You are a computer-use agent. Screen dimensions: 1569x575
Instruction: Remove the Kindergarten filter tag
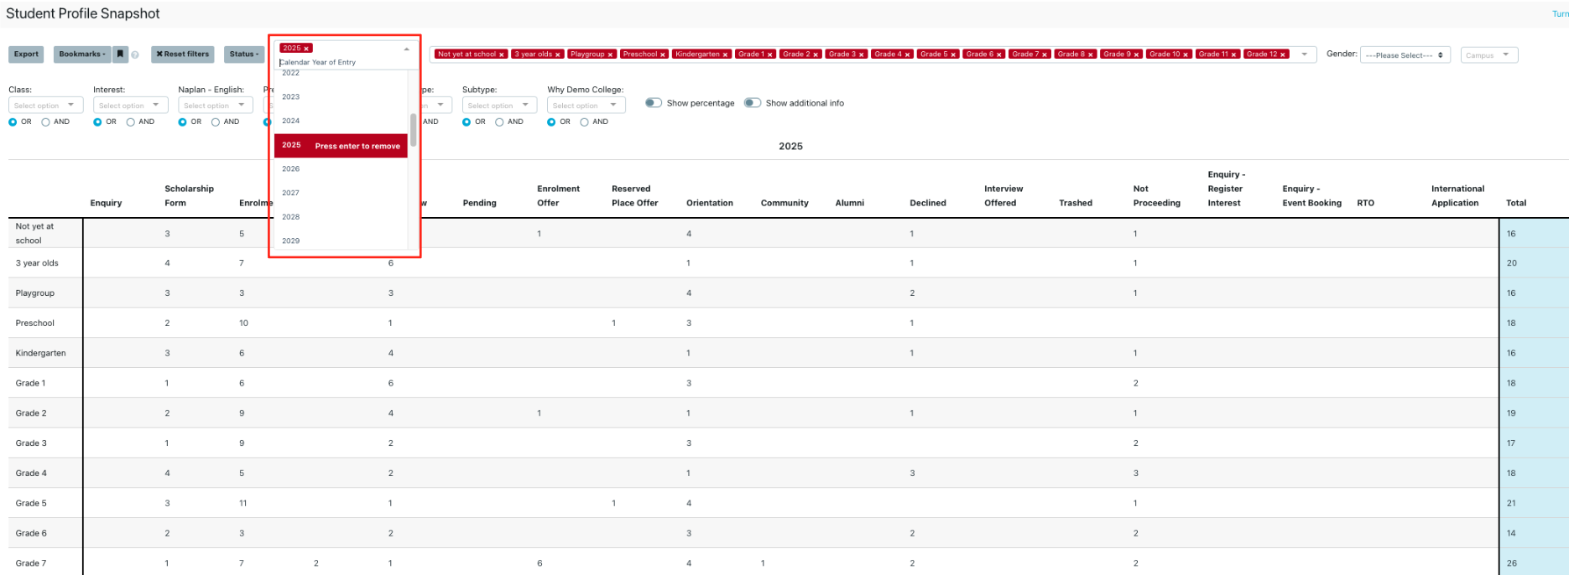point(725,54)
